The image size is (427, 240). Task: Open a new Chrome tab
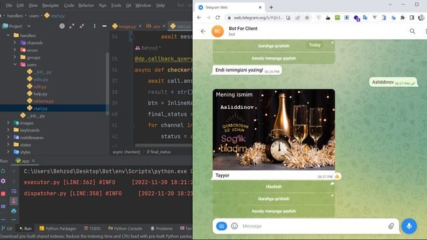[x=272, y=7]
